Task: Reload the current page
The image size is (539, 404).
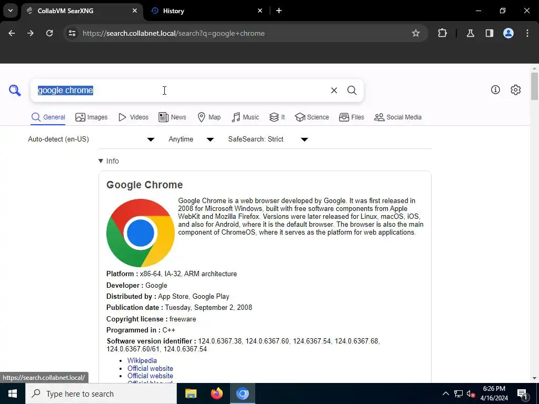Action: coord(49,33)
